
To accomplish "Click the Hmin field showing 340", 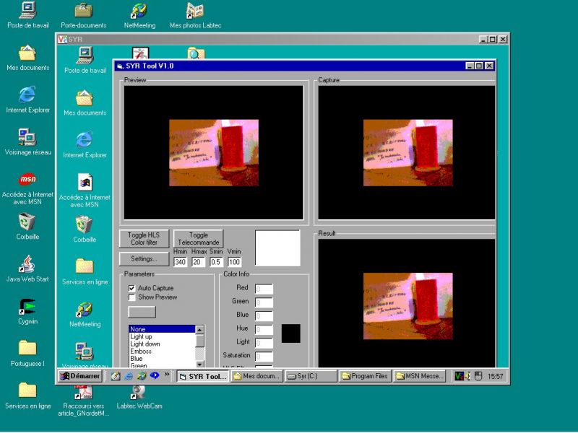I will 180,262.
